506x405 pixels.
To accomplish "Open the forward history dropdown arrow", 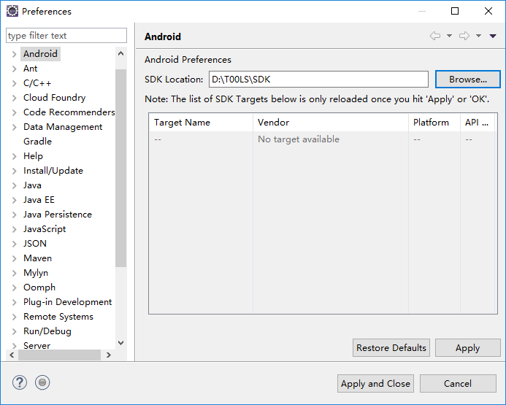I will [x=478, y=36].
